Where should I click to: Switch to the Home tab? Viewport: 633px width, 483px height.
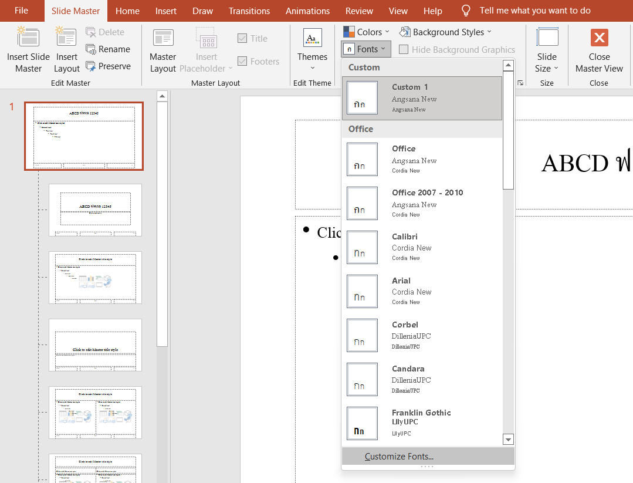(x=127, y=11)
